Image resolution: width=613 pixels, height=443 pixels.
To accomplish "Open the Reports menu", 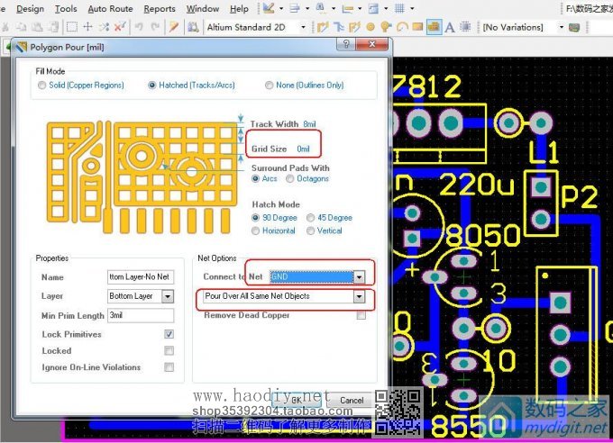I will (x=160, y=9).
